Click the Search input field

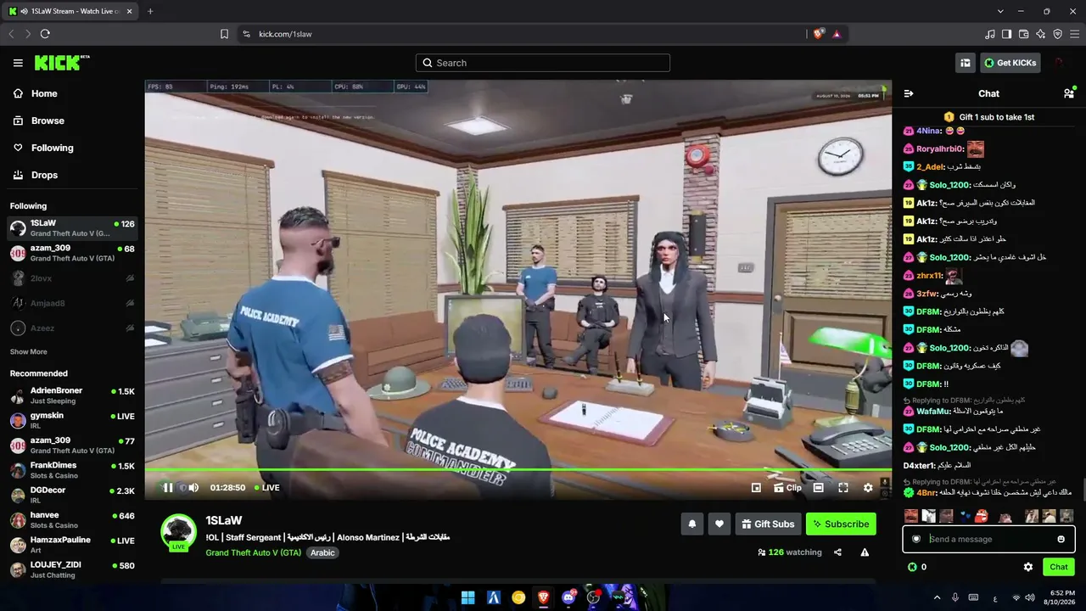[x=543, y=63]
